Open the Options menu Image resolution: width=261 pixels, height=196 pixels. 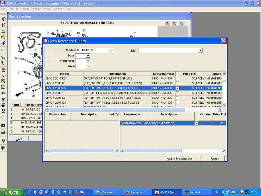(36, 9)
